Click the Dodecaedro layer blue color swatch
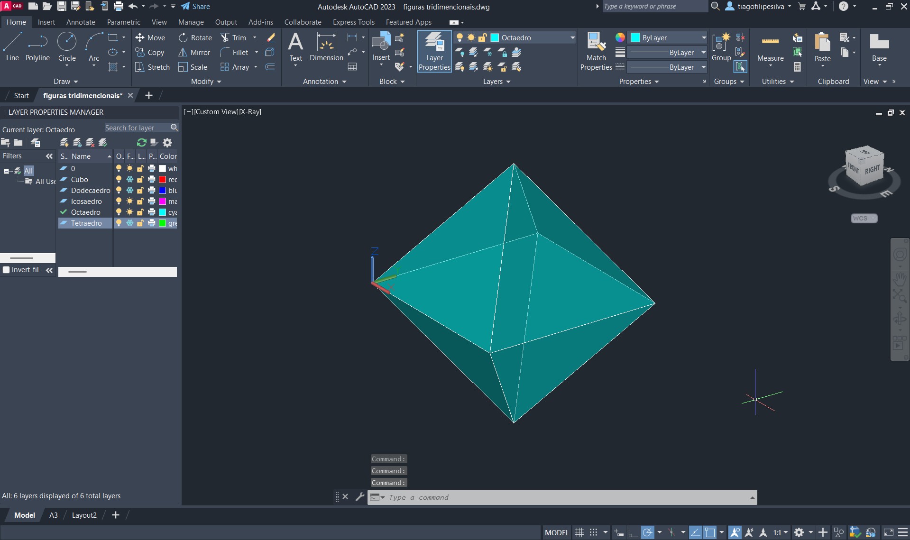 coord(163,191)
